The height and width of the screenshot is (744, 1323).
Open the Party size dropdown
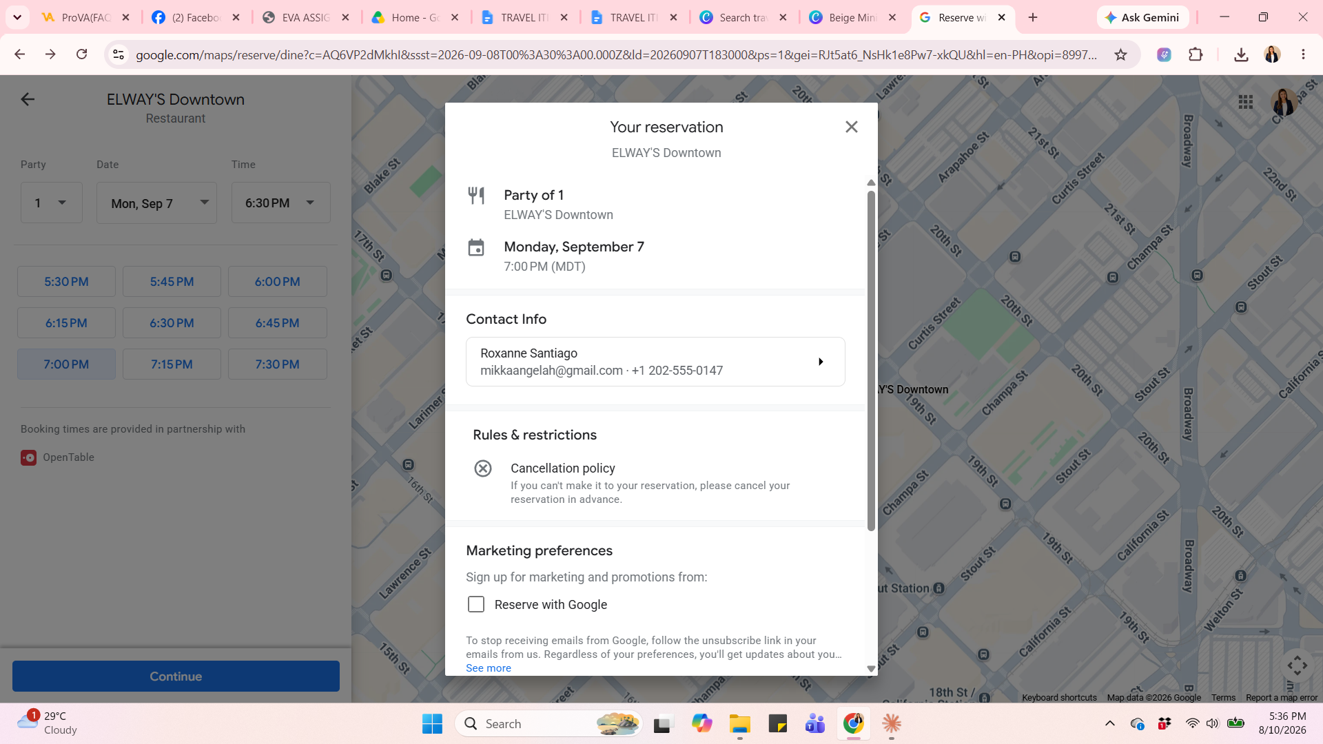click(x=52, y=203)
